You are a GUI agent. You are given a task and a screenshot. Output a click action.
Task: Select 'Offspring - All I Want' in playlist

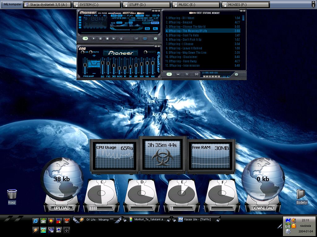(x=203, y=18)
